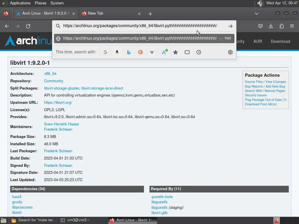Open the System menu
The height and width of the screenshot is (224, 299).
[x=57, y=3]
